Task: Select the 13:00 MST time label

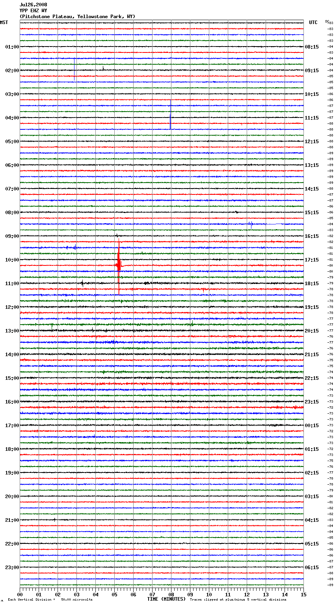Action: (12, 331)
